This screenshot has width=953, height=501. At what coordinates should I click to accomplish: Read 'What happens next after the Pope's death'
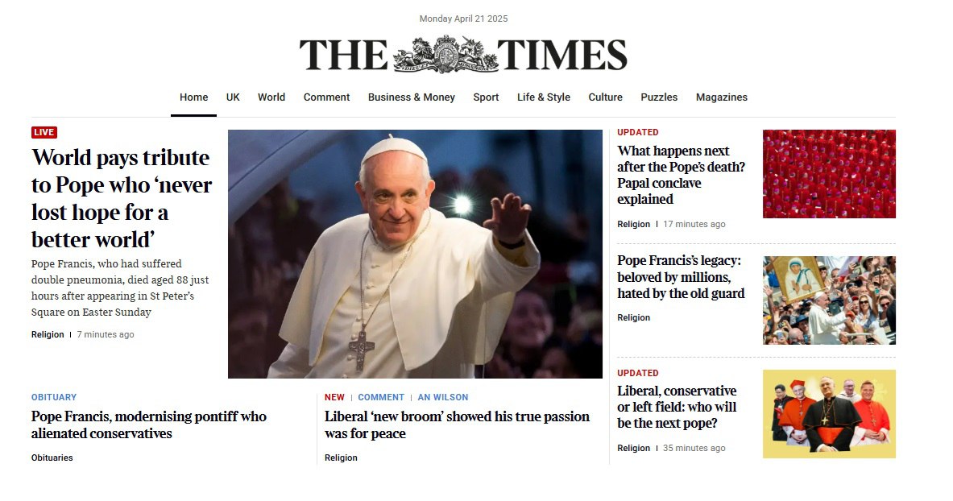pos(681,175)
